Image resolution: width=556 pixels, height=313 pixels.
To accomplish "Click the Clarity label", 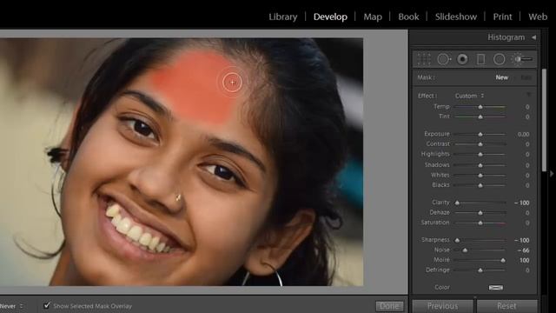I will click(x=440, y=203).
